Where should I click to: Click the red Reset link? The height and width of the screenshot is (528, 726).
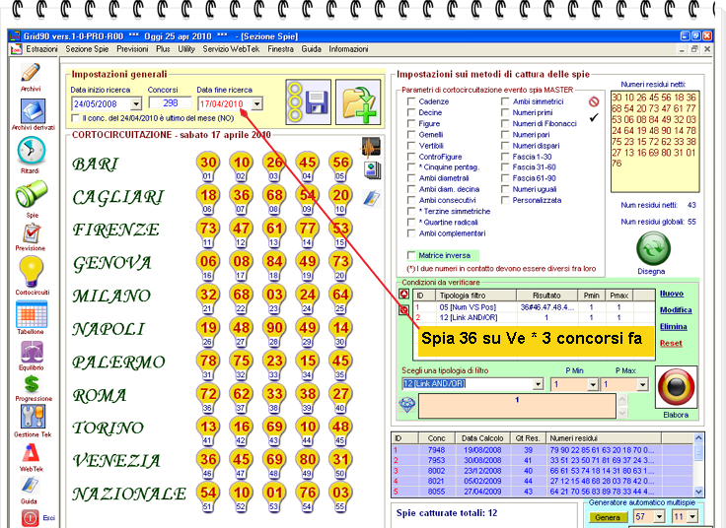click(671, 343)
